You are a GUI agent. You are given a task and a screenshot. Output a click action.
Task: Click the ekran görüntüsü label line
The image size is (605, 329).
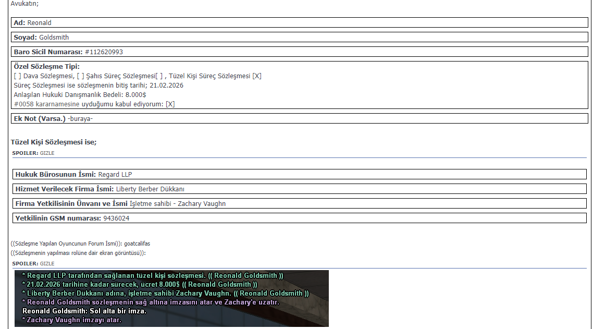pyautogui.click(x=78, y=253)
